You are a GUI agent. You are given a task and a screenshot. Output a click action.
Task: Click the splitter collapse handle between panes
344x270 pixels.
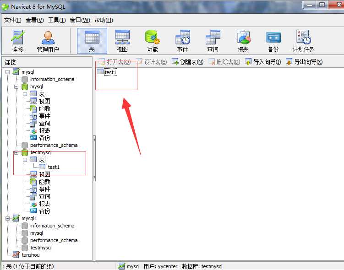tap(94, 158)
